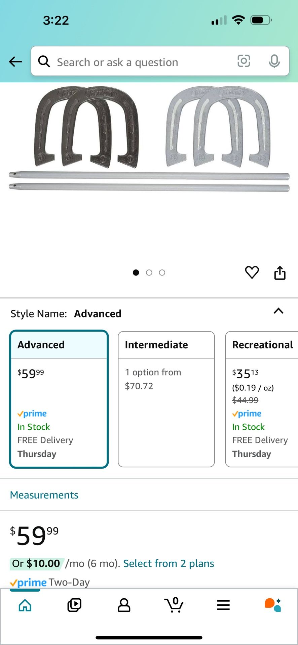Pick the Recreational style option

point(262,399)
